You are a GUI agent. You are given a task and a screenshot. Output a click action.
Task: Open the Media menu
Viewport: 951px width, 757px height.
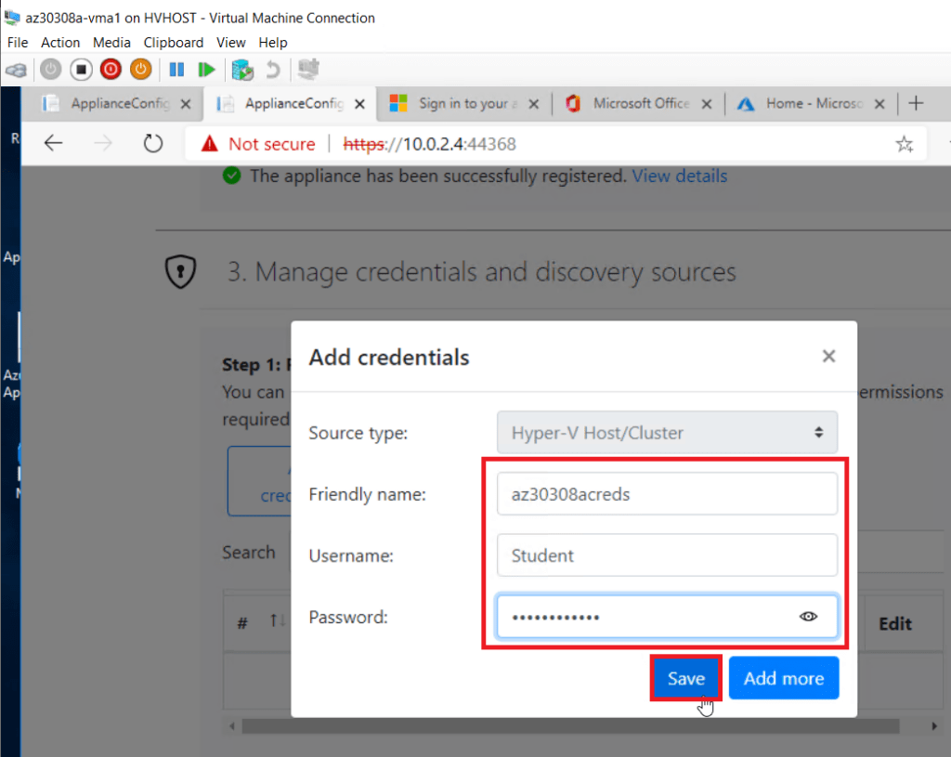coord(111,42)
